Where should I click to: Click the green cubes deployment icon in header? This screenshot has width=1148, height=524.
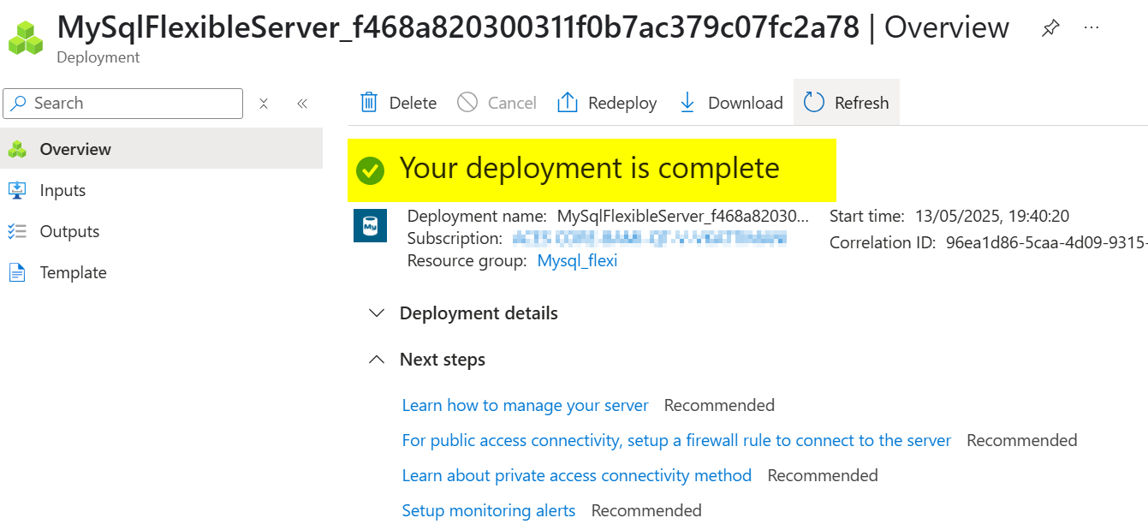26,36
